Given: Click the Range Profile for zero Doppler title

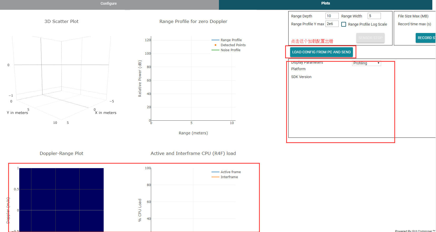Looking at the screenshot, I should 193,21.
